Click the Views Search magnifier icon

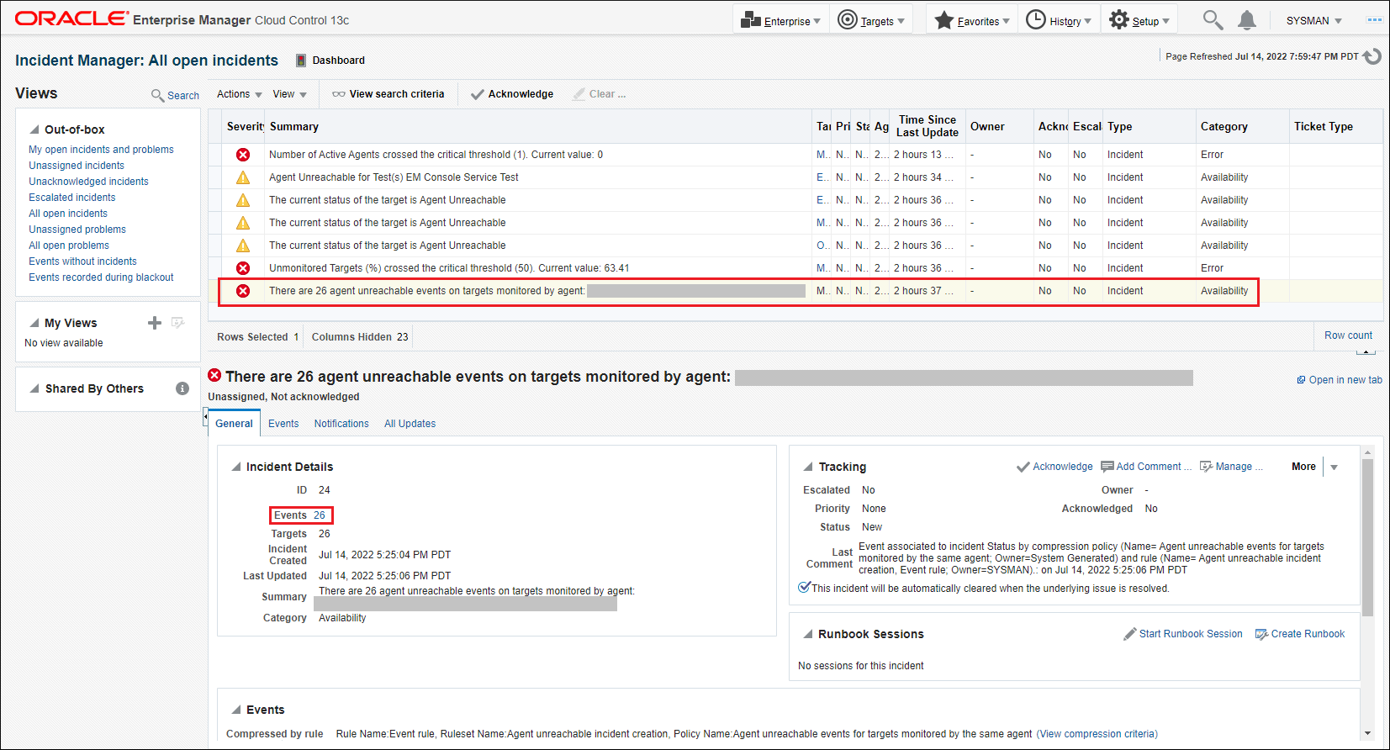(157, 95)
